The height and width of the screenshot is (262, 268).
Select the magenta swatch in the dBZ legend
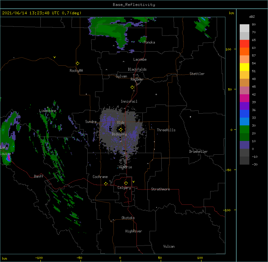point(244,98)
